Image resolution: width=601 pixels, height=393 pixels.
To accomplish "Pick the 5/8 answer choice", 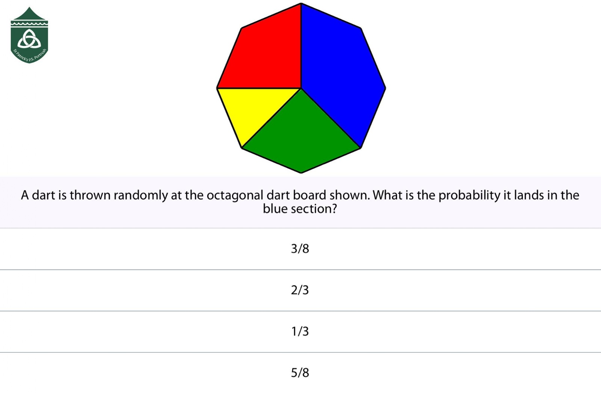I will 300,373.
